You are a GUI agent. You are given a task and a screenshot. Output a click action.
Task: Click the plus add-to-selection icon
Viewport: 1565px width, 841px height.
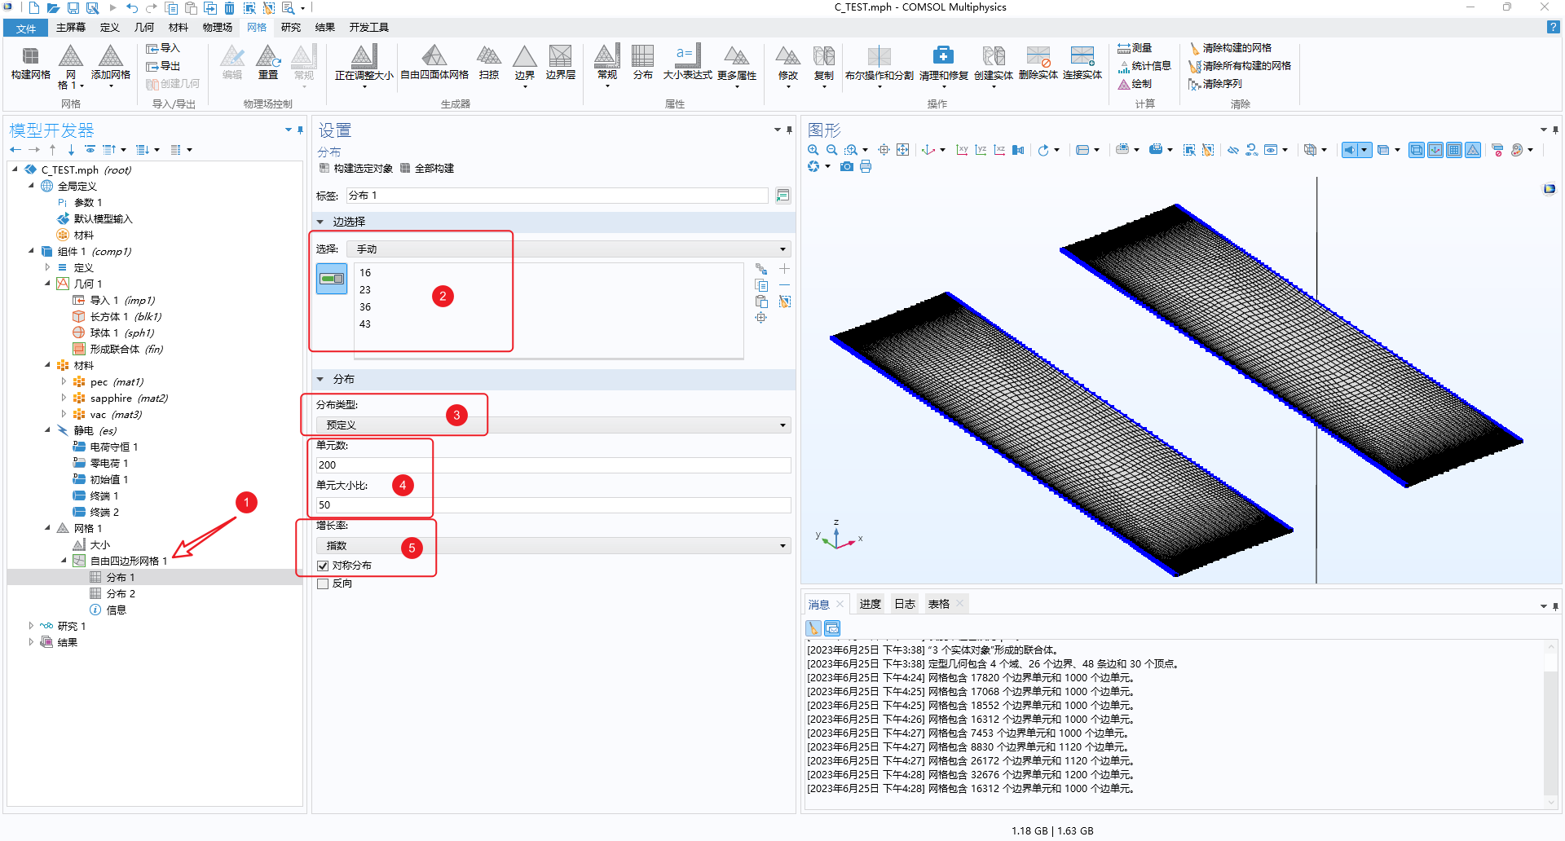pos(784,269)
